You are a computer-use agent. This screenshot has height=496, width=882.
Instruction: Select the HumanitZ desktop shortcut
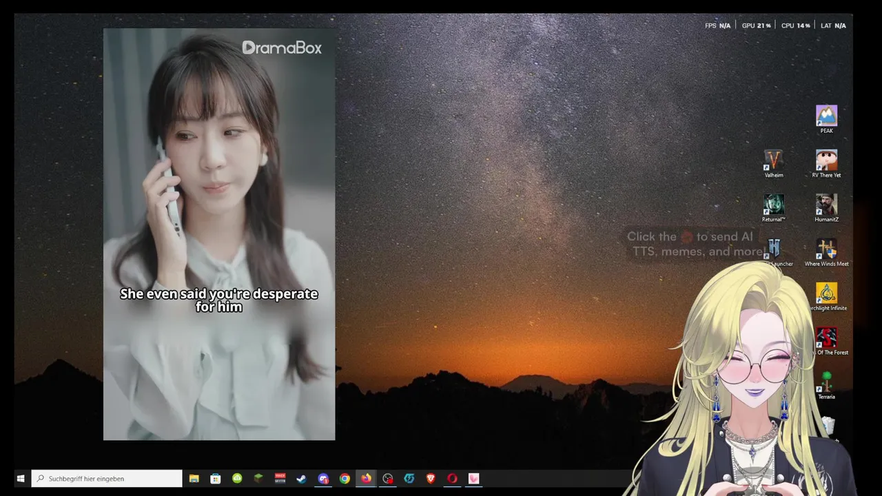coord(826,208)
